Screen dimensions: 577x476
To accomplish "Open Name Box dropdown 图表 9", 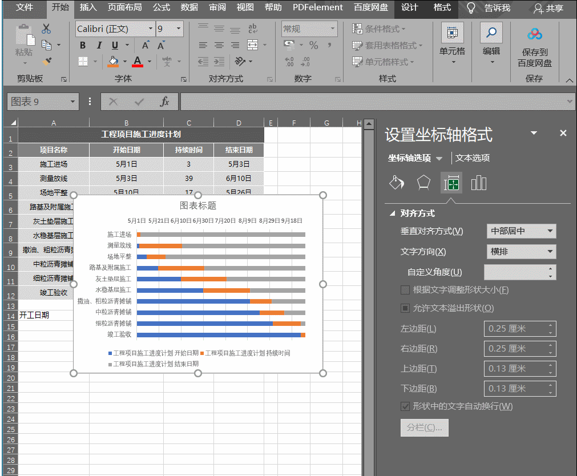I will point(72,102).
